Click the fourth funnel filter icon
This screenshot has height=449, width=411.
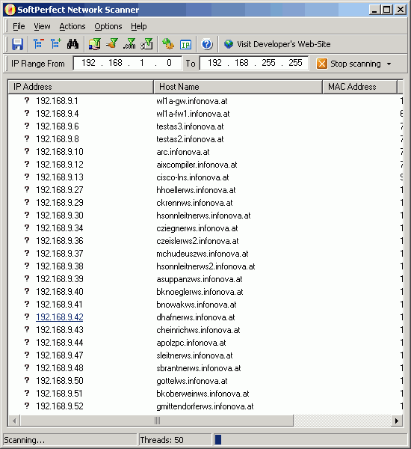click(146, 44)
